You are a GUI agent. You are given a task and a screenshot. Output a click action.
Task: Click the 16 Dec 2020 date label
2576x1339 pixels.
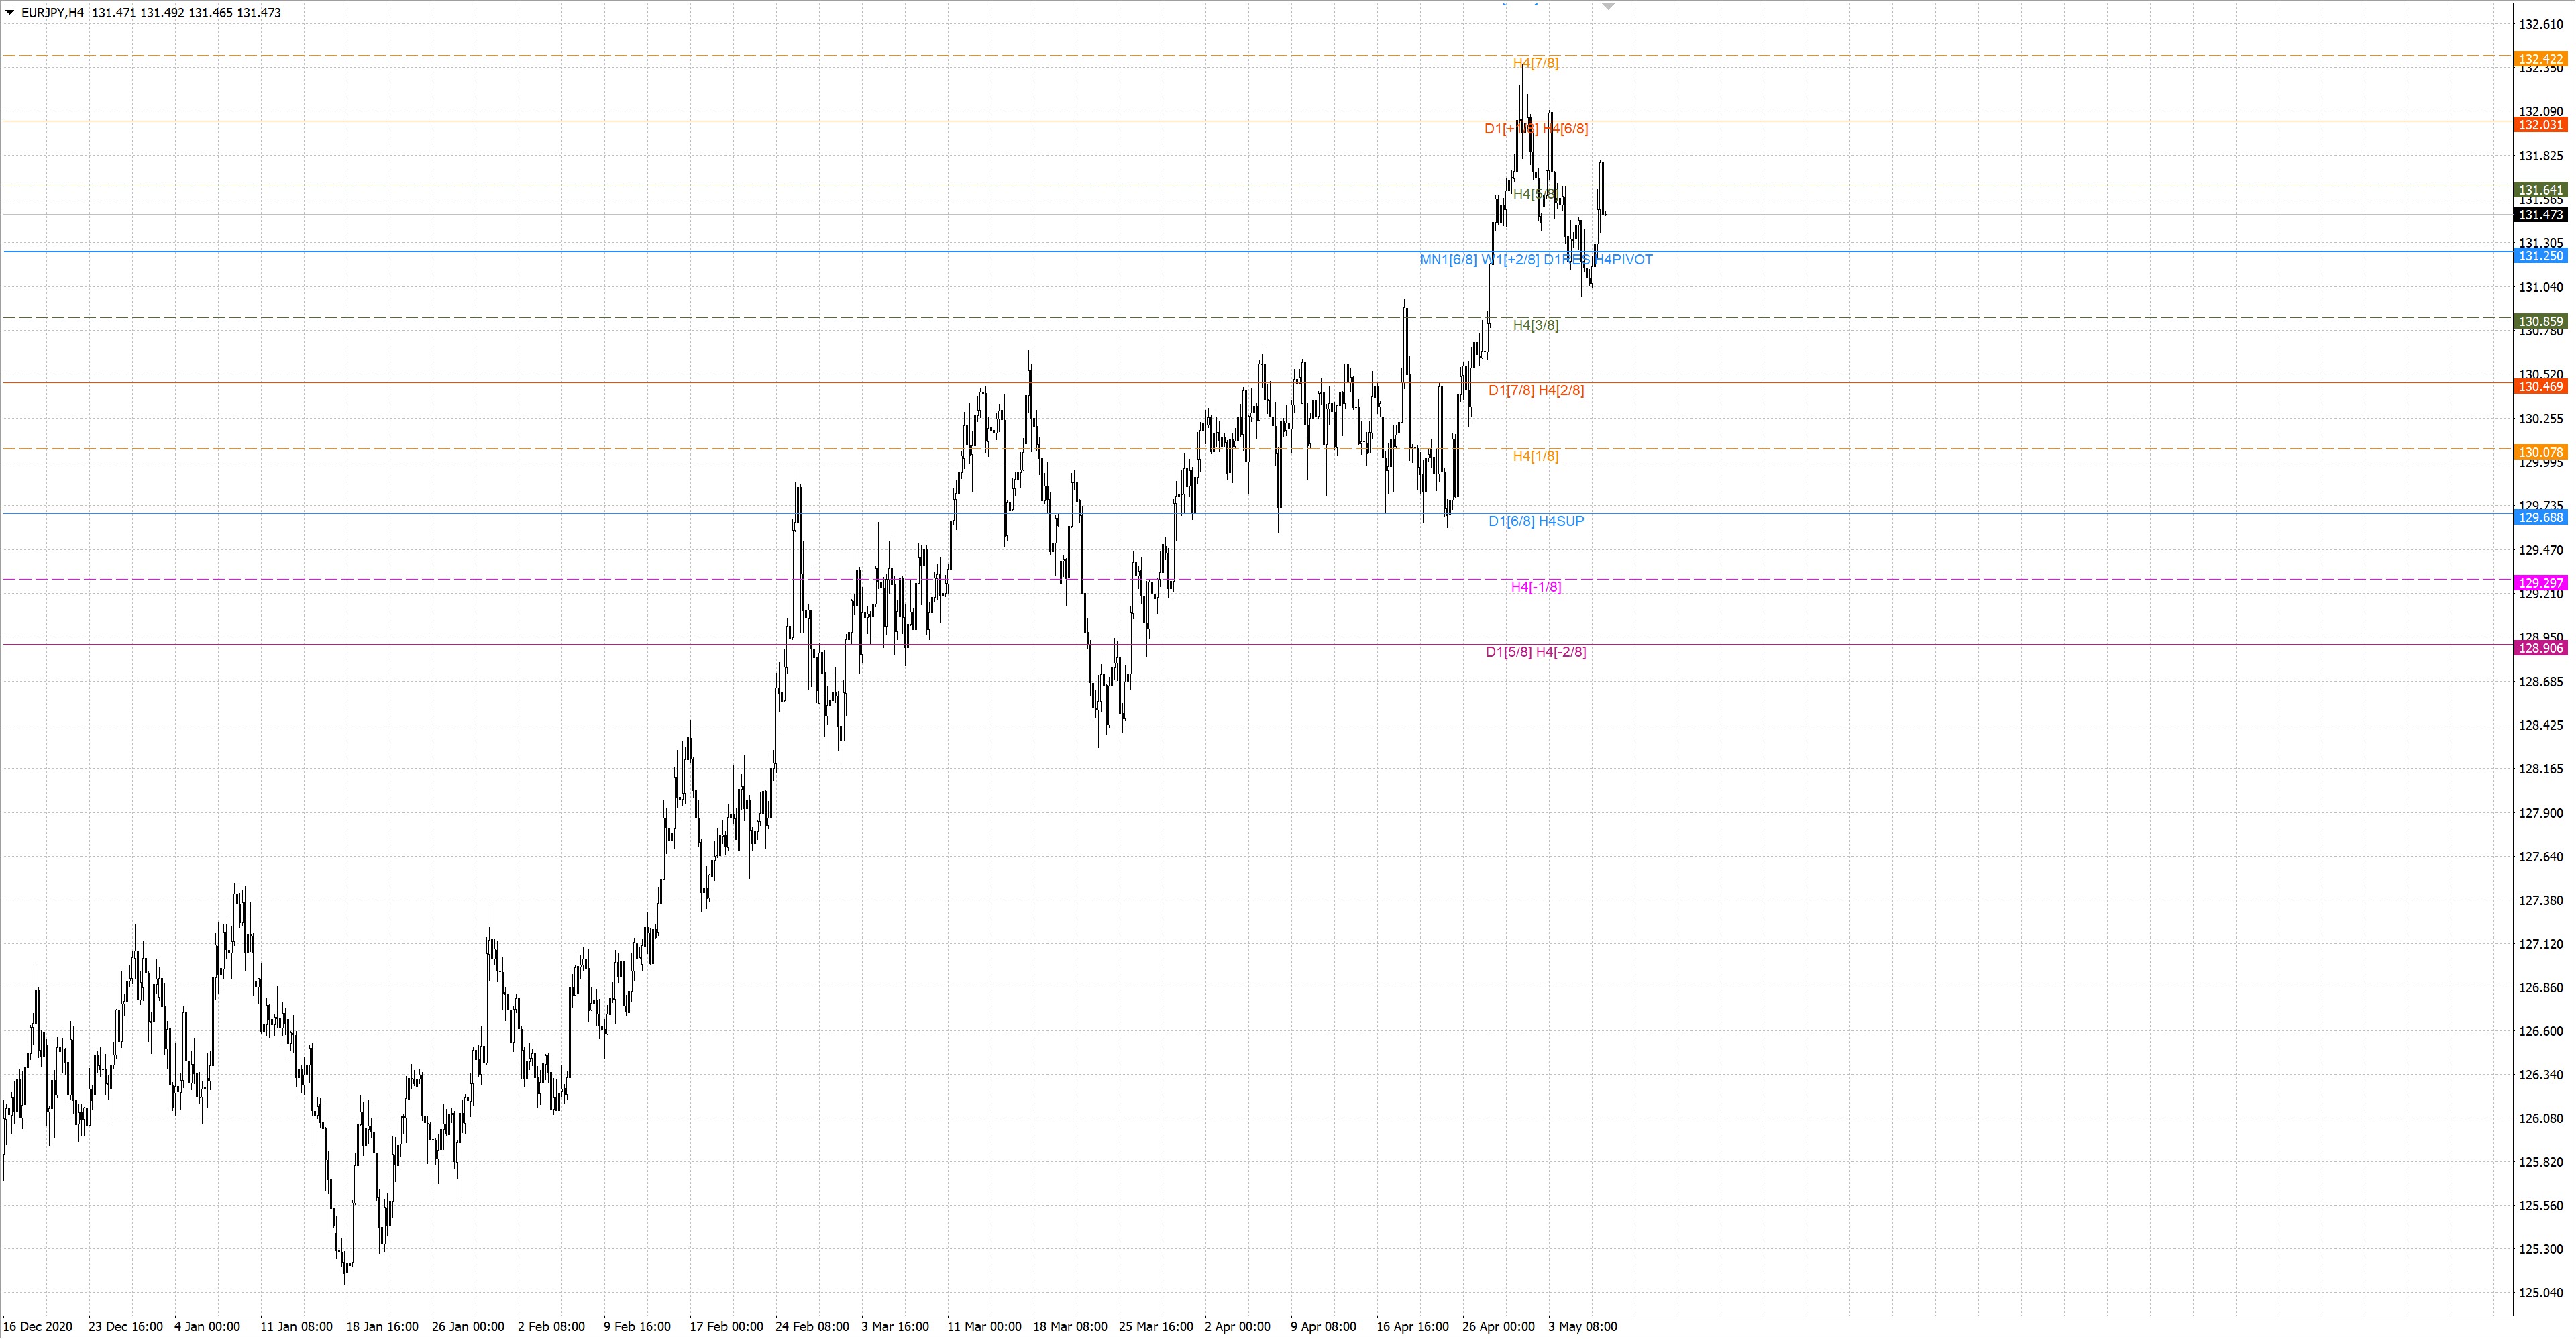pos(38,1327)
